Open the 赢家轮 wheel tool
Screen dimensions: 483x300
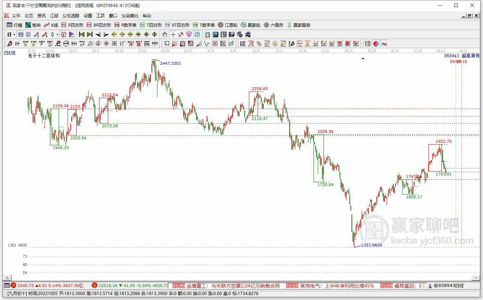[x=251, y=25]
